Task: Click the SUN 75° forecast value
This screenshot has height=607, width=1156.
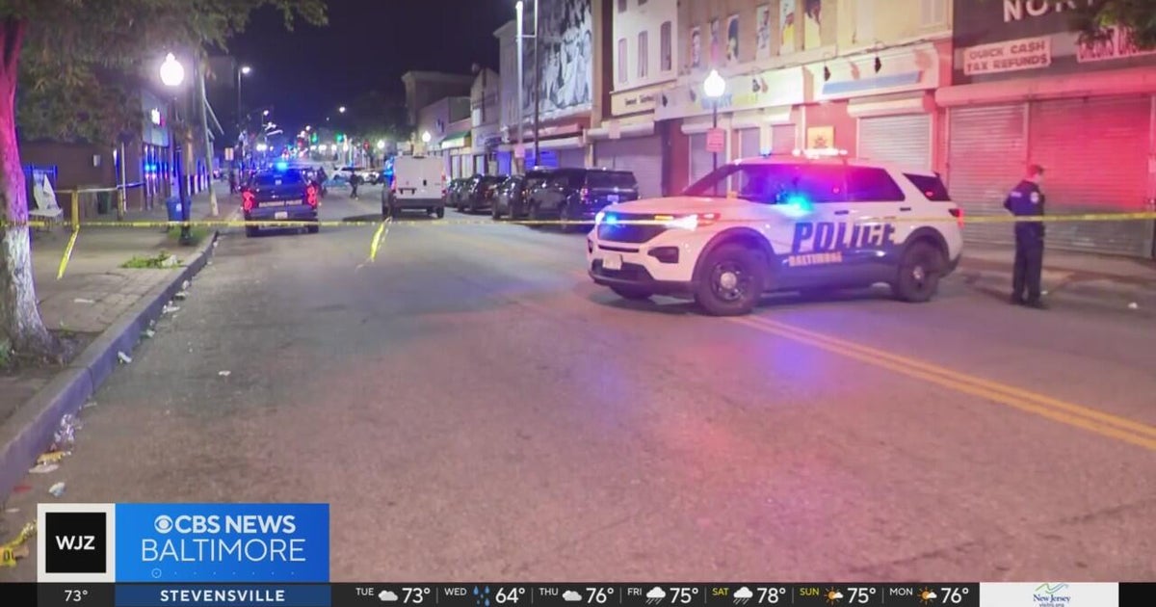Action: coord(861,595)
